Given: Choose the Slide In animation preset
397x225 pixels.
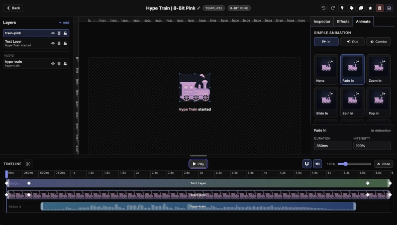Looking at the screenshot, I should click(x=326, y=102).
